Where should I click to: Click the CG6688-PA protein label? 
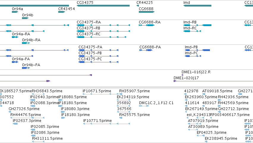point(150,47)
